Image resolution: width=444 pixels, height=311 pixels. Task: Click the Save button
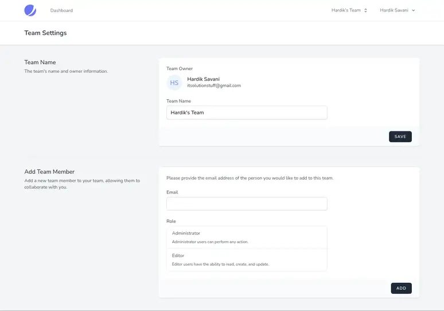(x=400, y=137)
